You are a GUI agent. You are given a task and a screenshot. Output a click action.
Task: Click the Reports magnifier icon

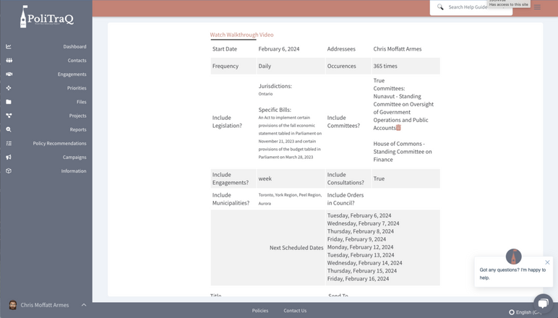(x=9, y=129)
